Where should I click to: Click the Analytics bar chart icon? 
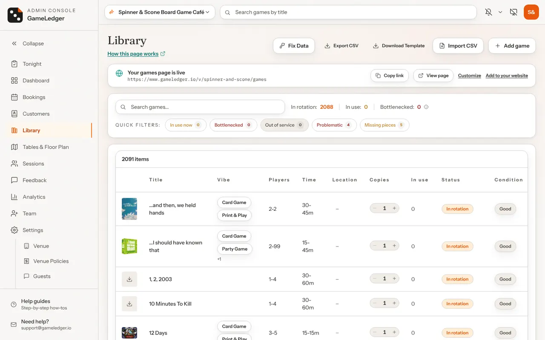click(14, 197)
